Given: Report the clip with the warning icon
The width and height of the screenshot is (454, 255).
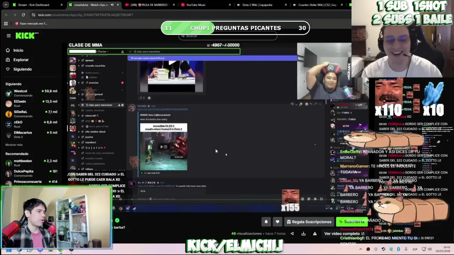Looking at the screenshot, I should coord(315,234).
